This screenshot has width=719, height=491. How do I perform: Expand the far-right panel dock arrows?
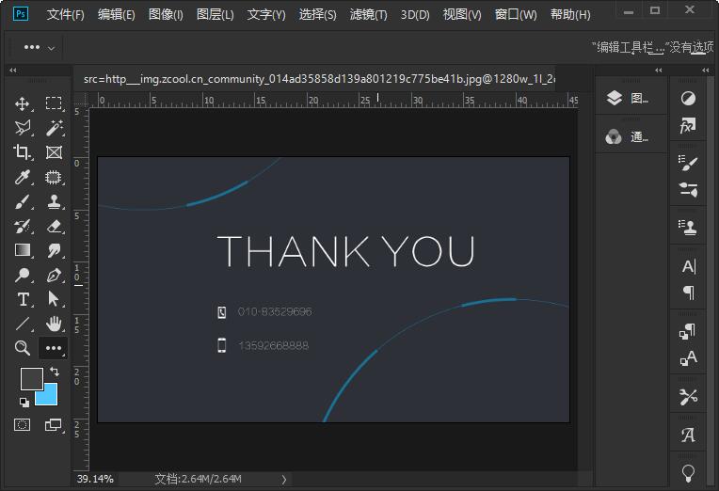(x=705, y=71)
